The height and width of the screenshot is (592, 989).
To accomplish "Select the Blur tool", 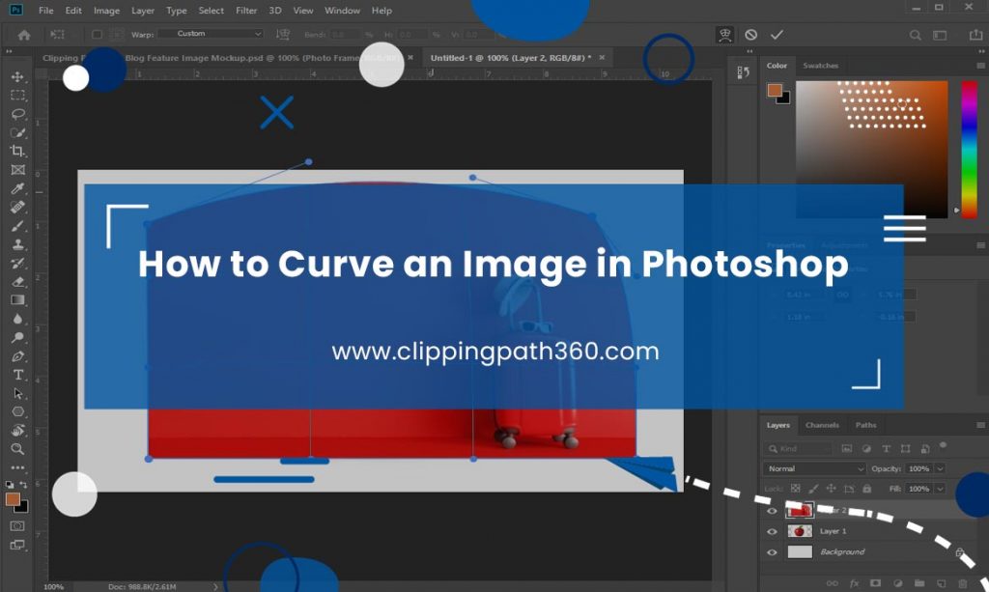I will coord(17,319).
